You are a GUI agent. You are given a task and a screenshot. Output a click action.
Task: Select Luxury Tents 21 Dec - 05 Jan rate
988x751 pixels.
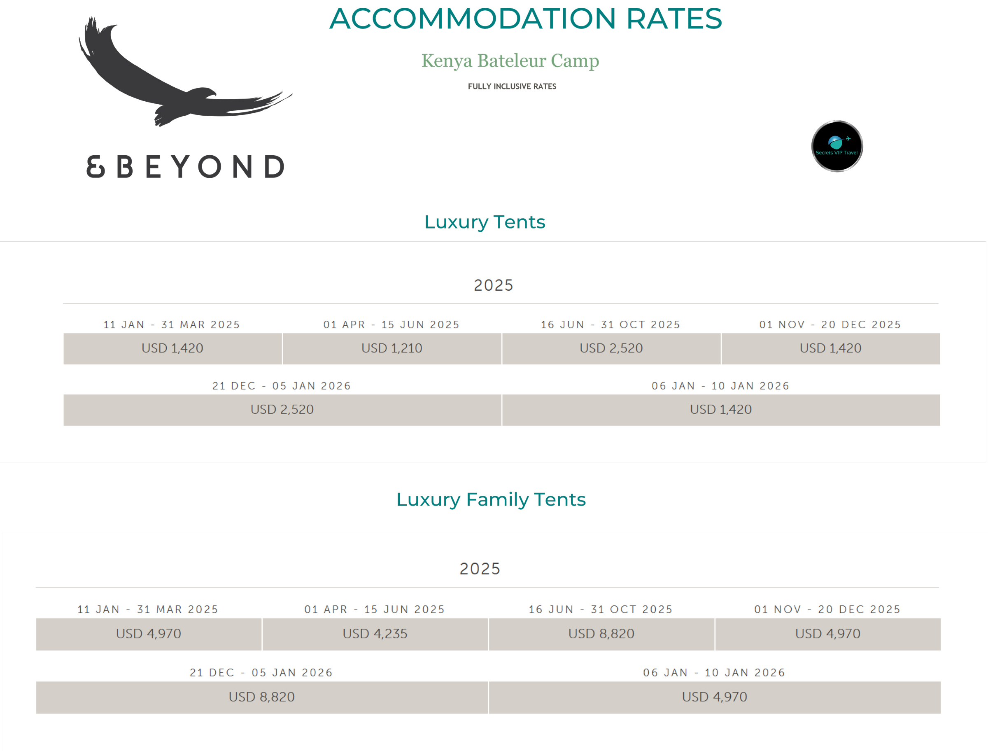pyautogui.click(x=282, y=410)
